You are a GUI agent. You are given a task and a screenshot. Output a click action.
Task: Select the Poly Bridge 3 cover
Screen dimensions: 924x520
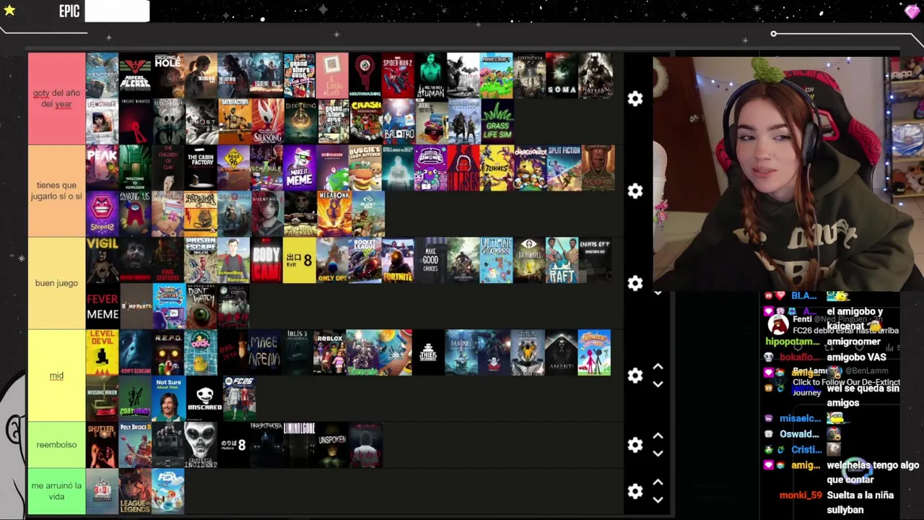(x=135, y=445)
